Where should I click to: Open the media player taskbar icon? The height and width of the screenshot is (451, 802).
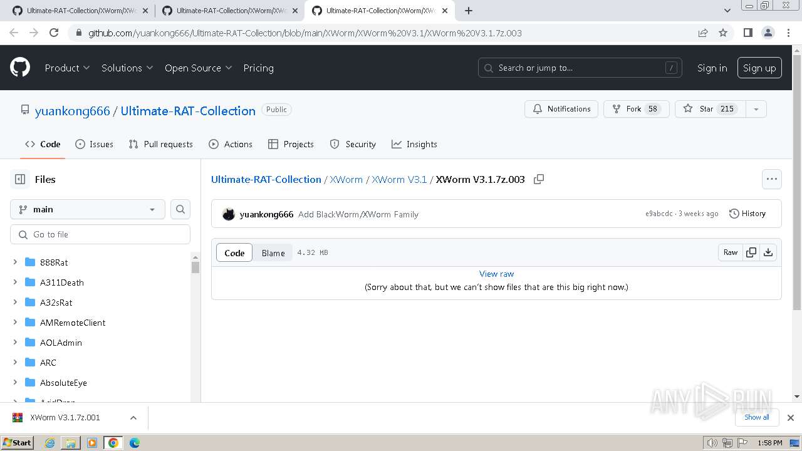(92, 443)
